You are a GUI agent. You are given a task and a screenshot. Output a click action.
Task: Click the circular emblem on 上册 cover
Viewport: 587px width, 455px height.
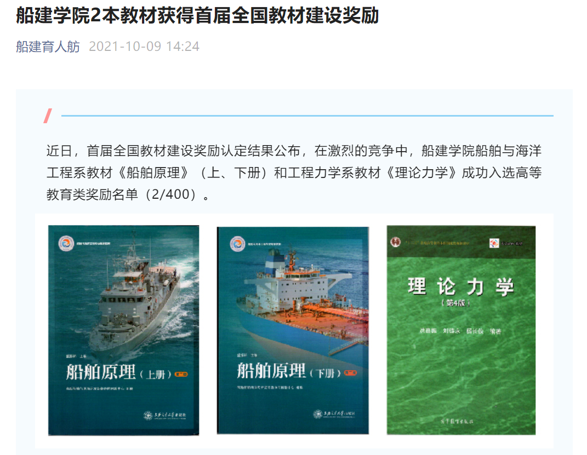coord(66,243)
